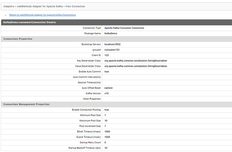
Task: Select the Client ID value 123
Action: click(107, 55)
